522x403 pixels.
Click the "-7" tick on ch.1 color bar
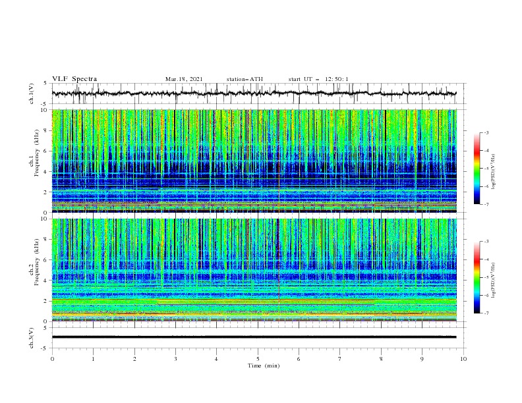coord(486,204)
